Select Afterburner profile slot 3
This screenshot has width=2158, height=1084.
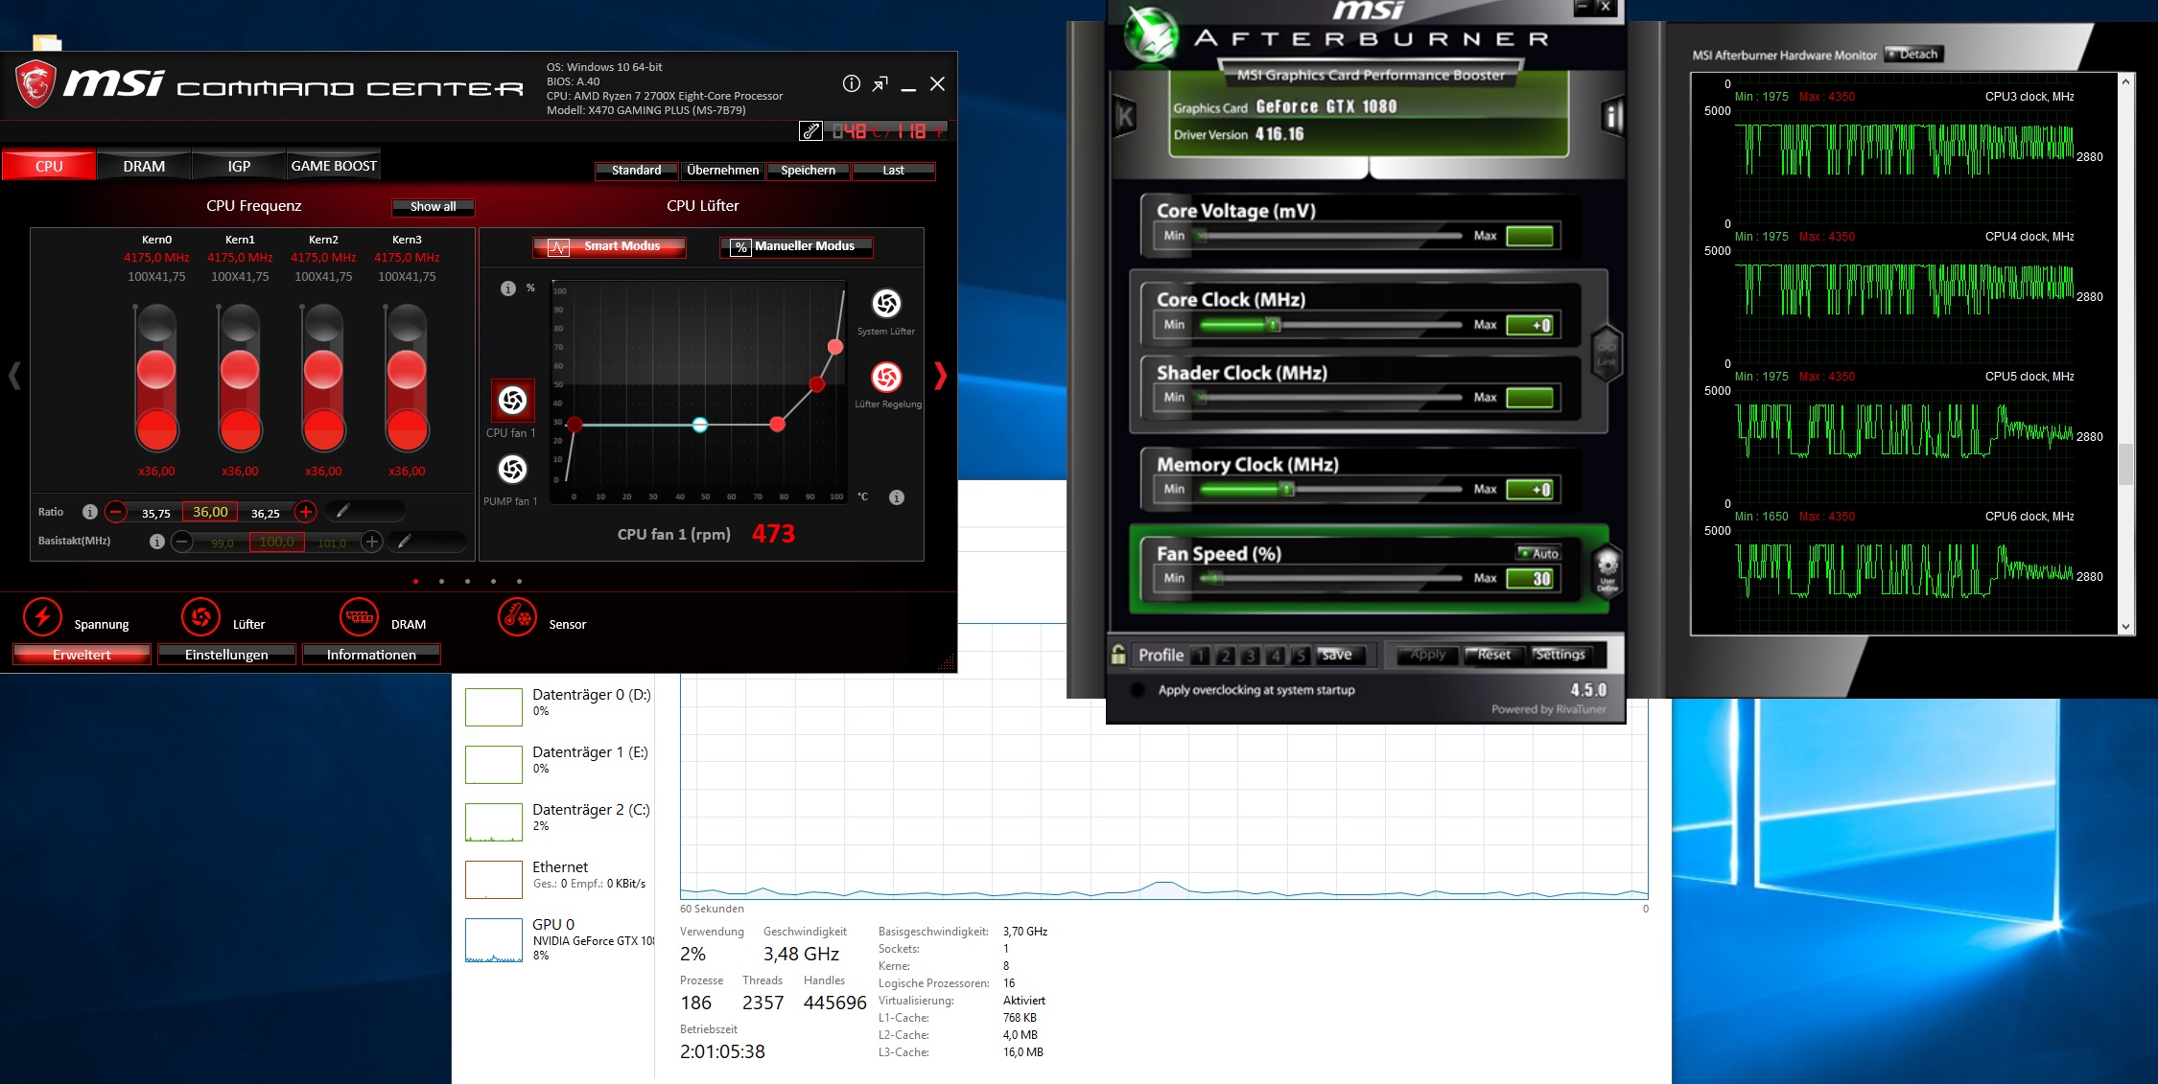click(x=1250, y=656)
